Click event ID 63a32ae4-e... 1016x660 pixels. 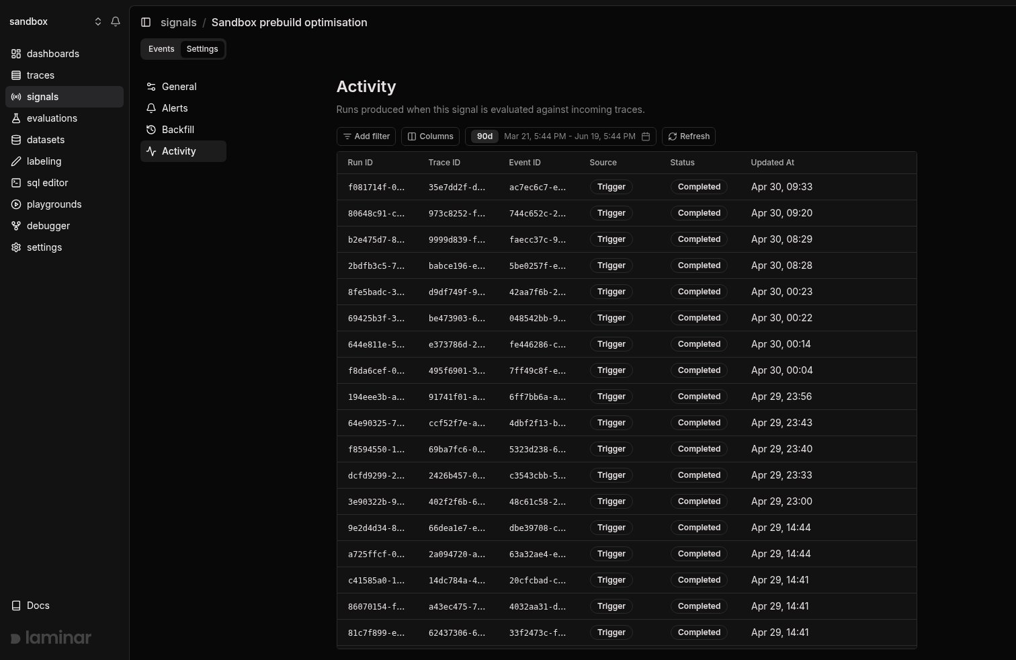[x=538, y=554]
